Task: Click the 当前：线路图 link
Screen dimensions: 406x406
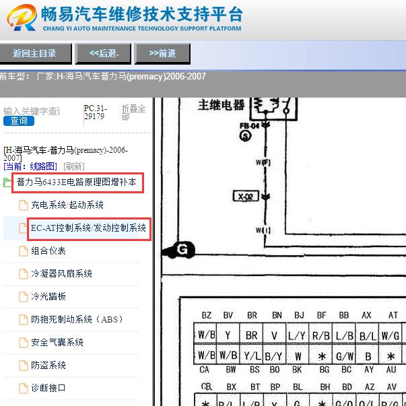Action: pos(31,166)
